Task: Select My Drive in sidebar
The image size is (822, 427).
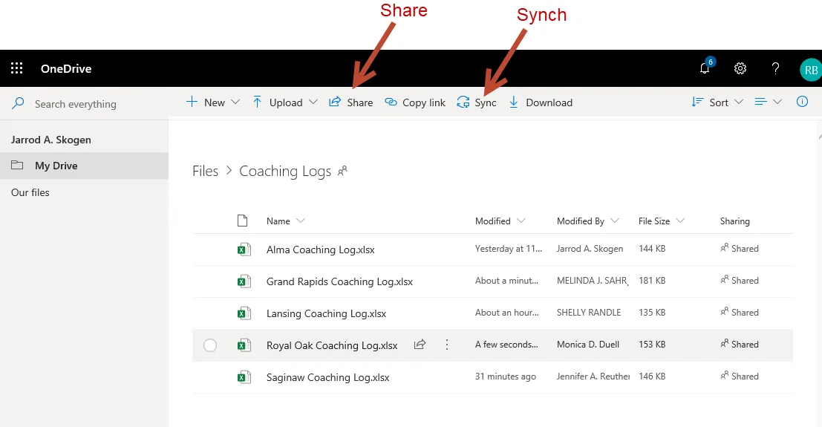Action: (x=56, y=166)
